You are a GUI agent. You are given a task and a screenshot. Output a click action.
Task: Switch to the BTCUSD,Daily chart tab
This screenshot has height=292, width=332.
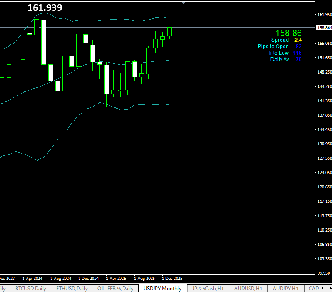(x=31, y=288)
